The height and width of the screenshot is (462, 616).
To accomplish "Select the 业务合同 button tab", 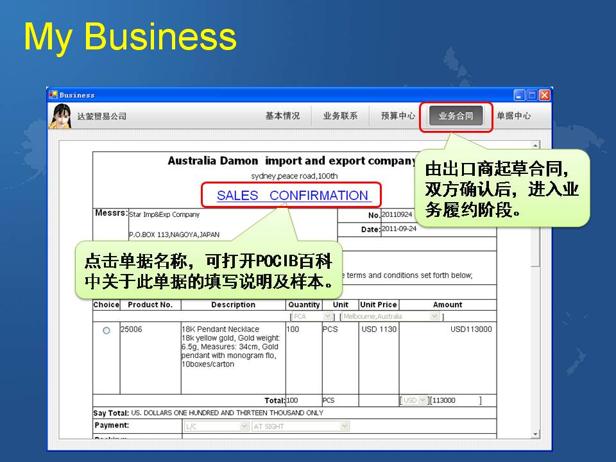I will (456, 116).
